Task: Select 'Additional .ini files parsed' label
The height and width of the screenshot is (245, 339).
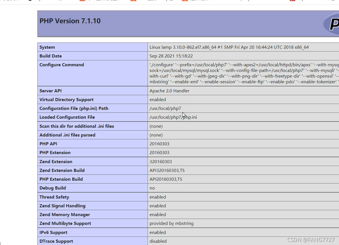Action: pyautogui.click(x=67, y=135)
